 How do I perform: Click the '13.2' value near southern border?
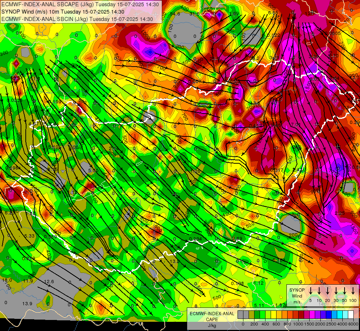pos(175,261)
